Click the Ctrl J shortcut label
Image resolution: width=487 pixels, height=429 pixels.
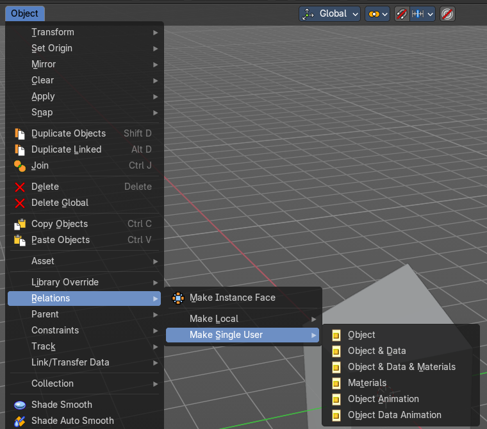(x=140, y=165)
